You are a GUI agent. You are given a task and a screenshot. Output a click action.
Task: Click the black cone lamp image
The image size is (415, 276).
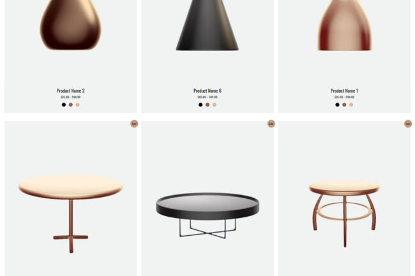tap(207, 25)
